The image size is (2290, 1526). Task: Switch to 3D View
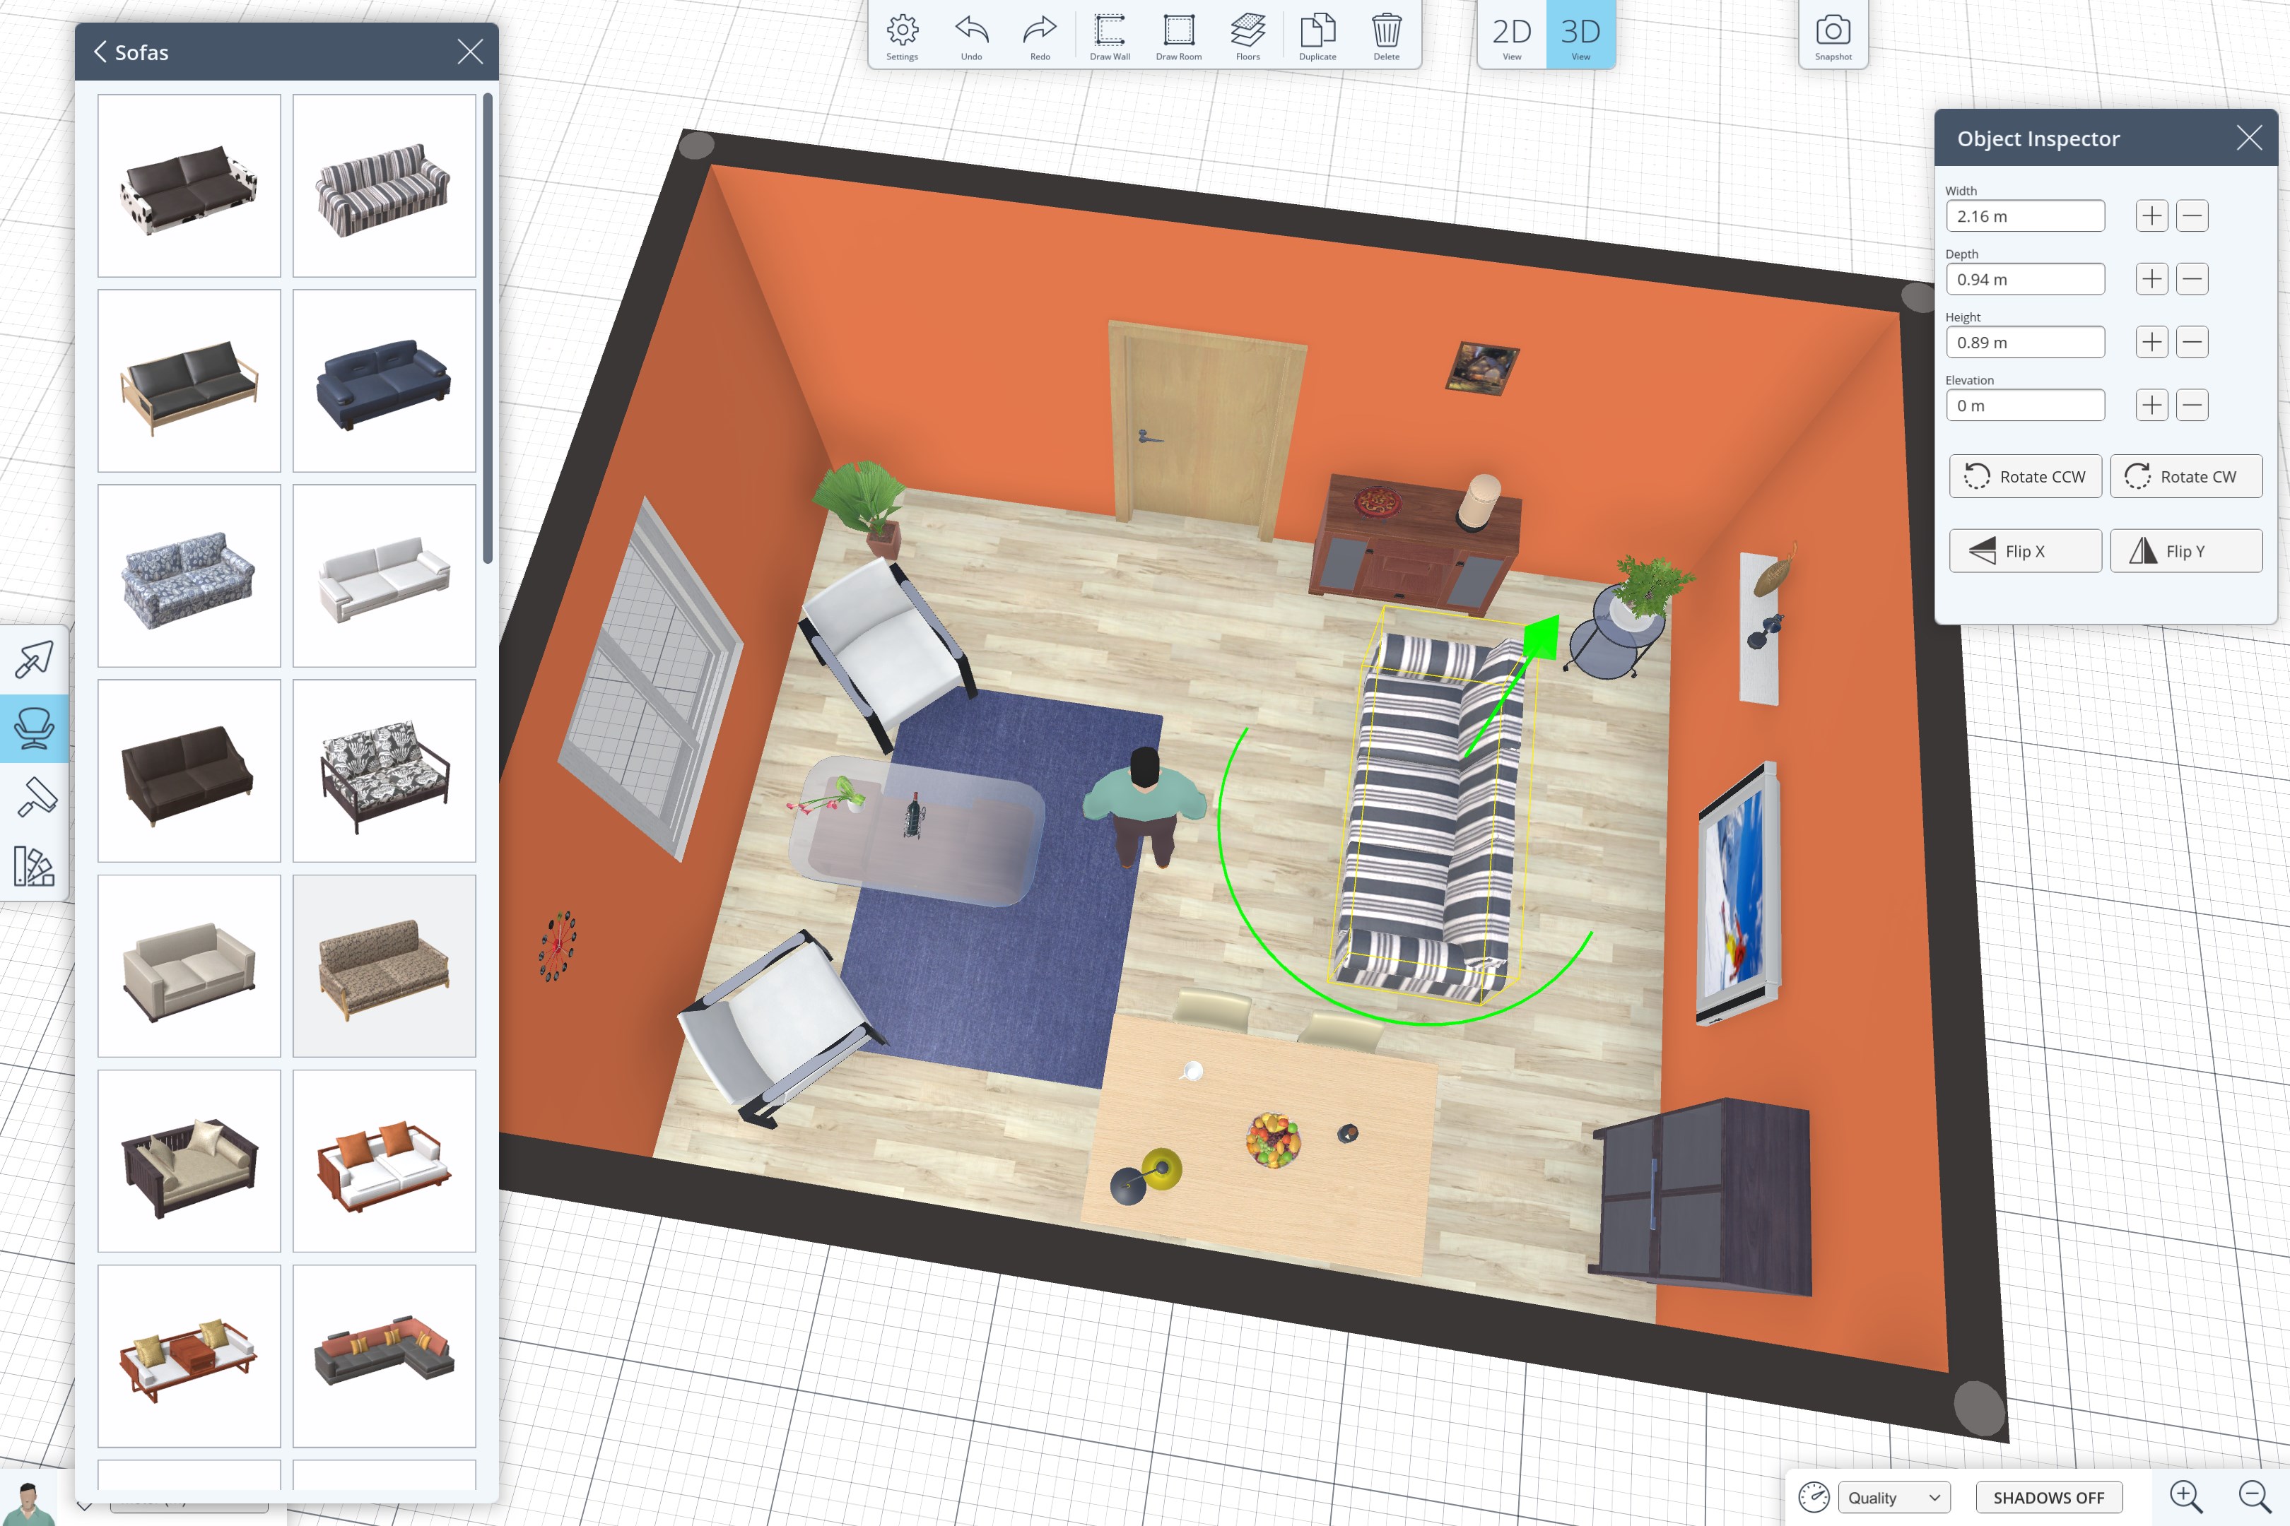coord(1581,35)
